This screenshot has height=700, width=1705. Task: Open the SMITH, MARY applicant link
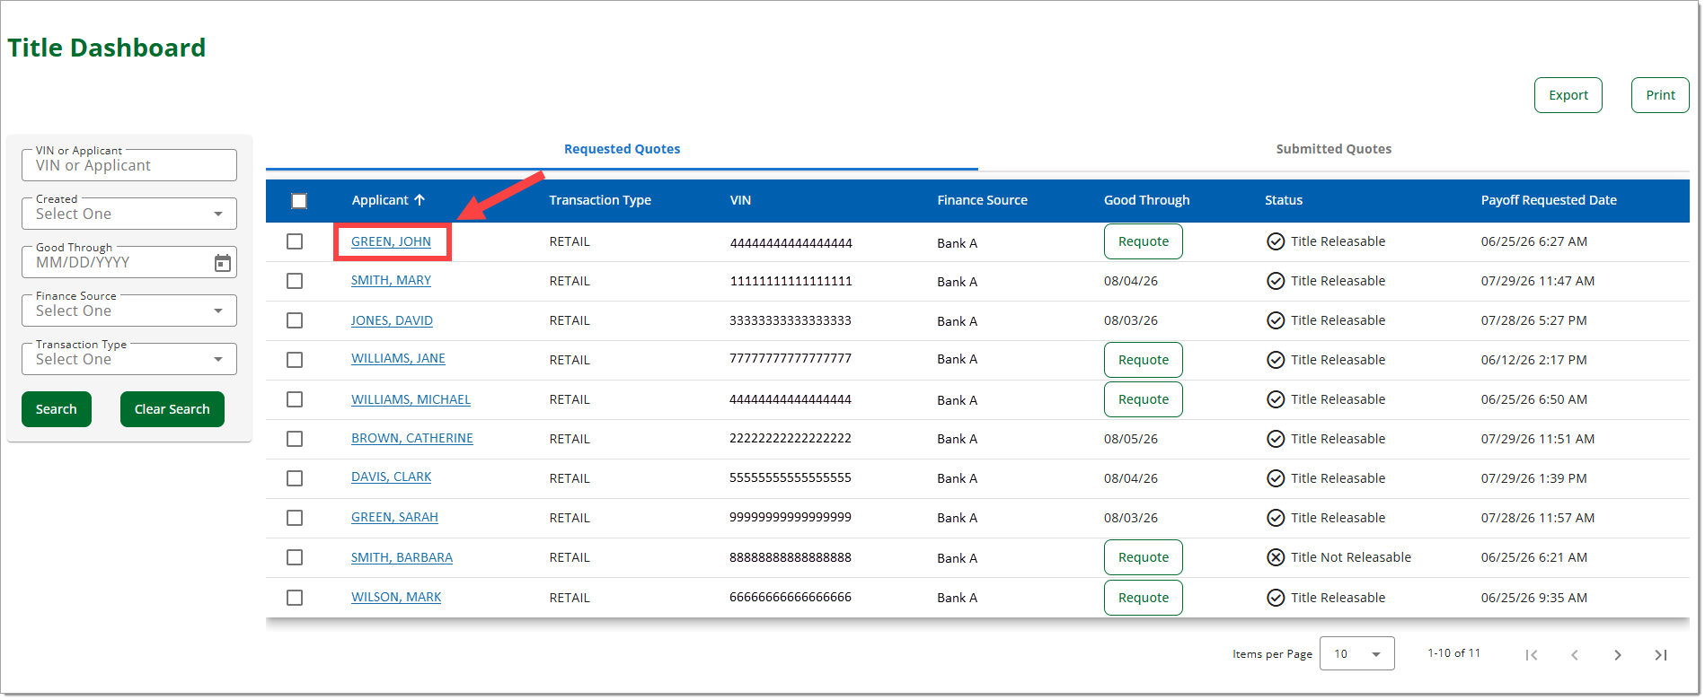(x=391, y=280)
